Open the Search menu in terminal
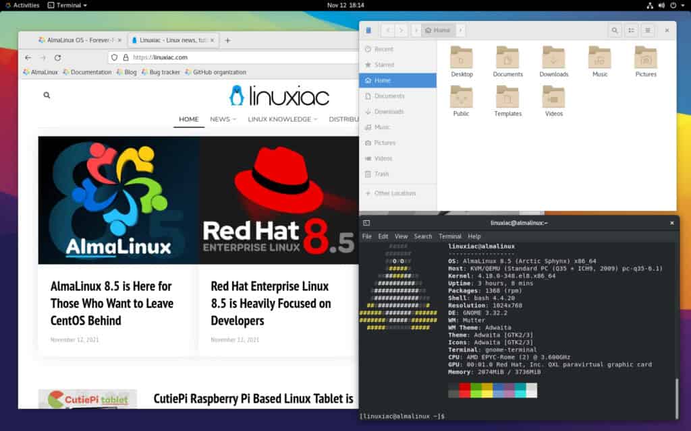 coord(423,236)
